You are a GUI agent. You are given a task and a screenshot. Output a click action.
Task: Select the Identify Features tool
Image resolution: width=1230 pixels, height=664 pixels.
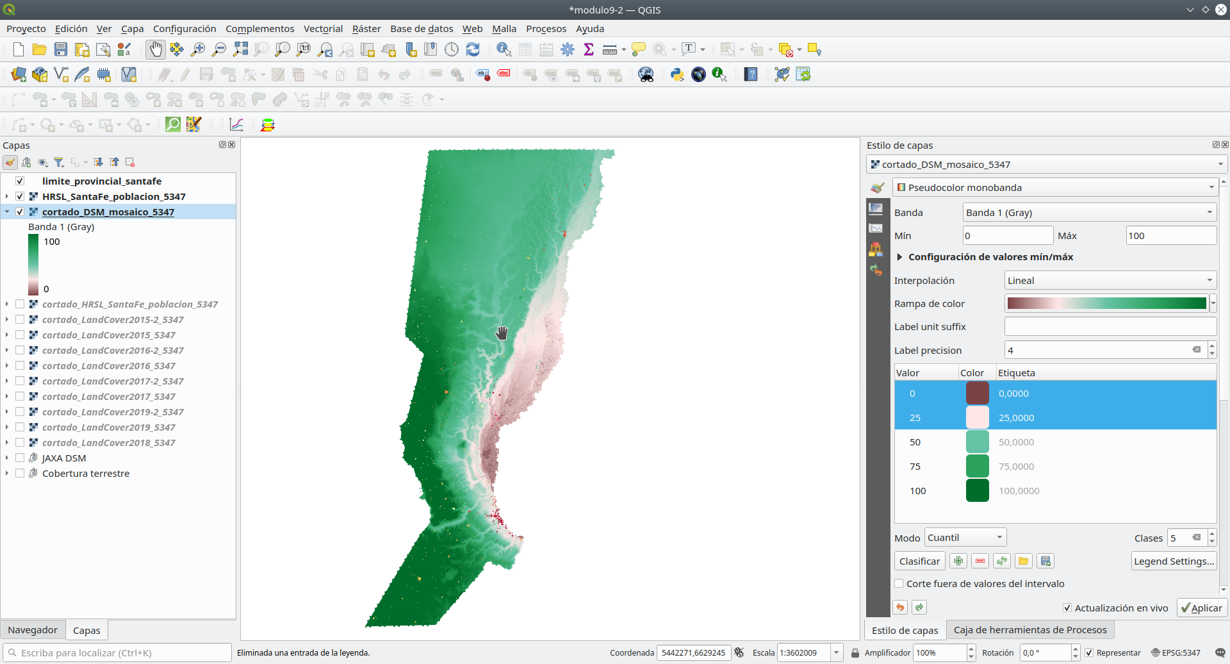(x=504, y=49)
